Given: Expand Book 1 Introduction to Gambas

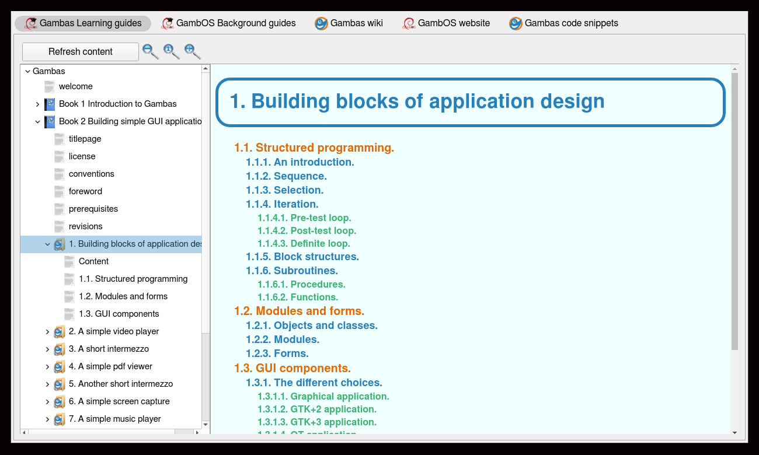Looking at the screenshot, I should (38, 104).
